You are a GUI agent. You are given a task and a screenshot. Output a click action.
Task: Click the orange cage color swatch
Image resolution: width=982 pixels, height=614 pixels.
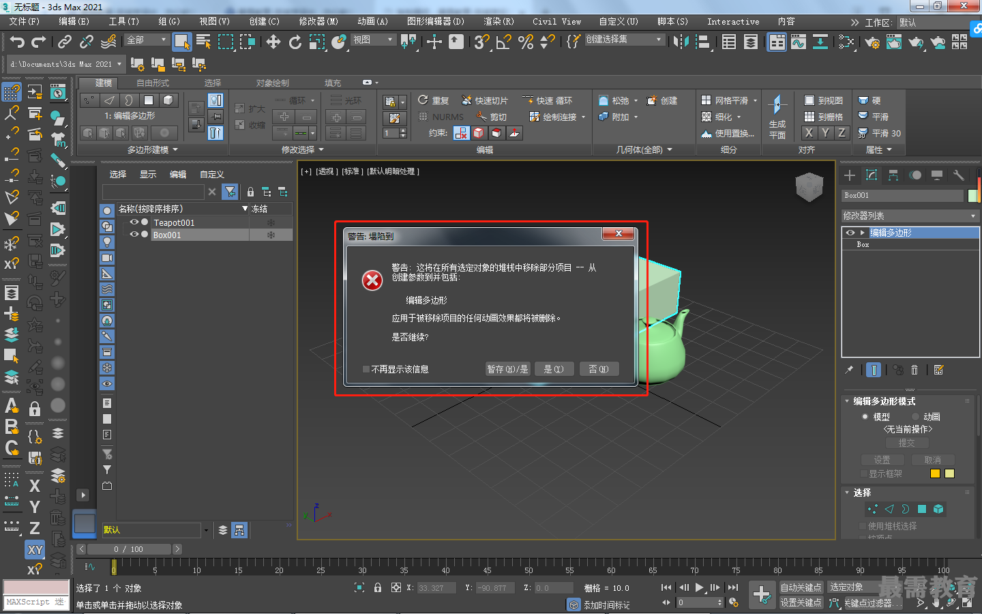[935, 473]
